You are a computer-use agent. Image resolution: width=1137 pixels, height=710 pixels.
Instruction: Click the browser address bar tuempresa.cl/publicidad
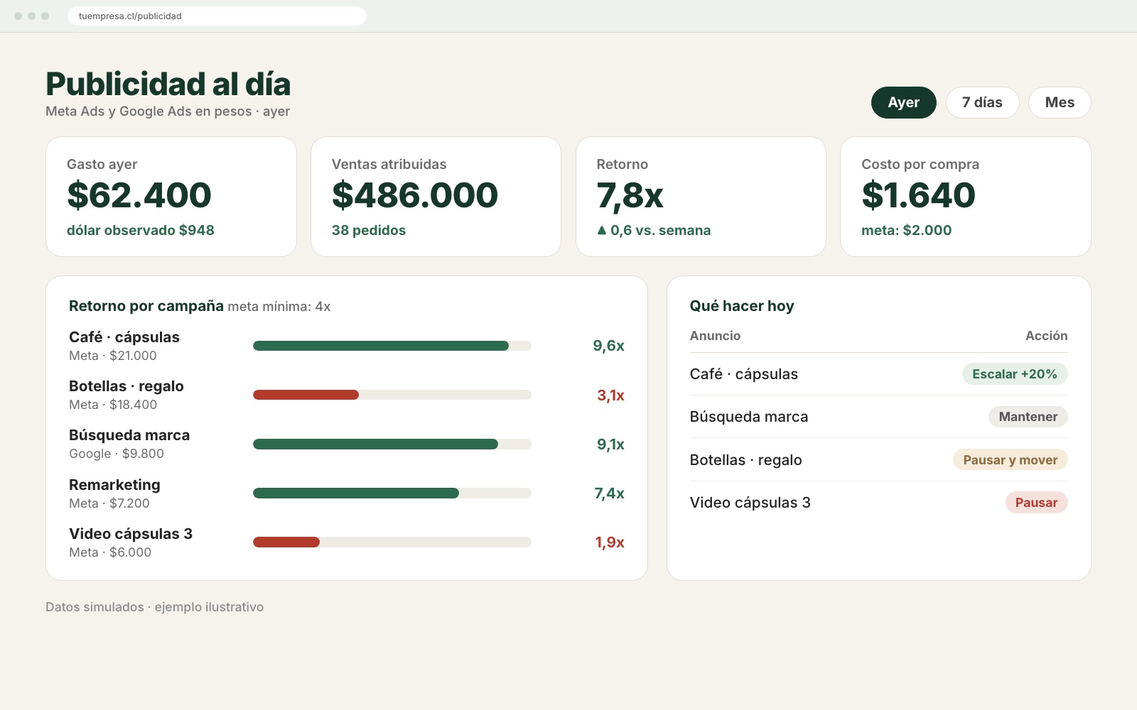[217, 16]
